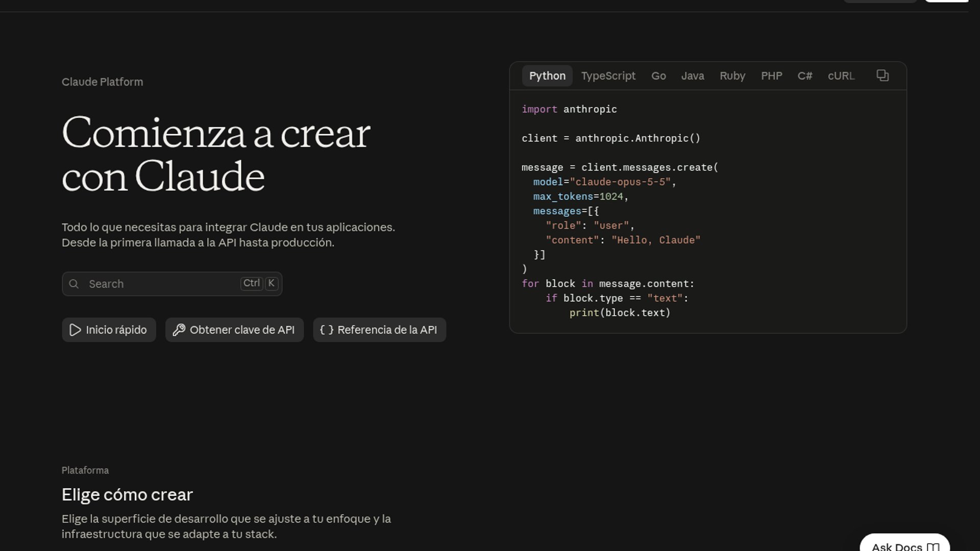Screen dimensions: 980x551
Task: Switch to the TypeScript code tab
Action: click(608, 76)
